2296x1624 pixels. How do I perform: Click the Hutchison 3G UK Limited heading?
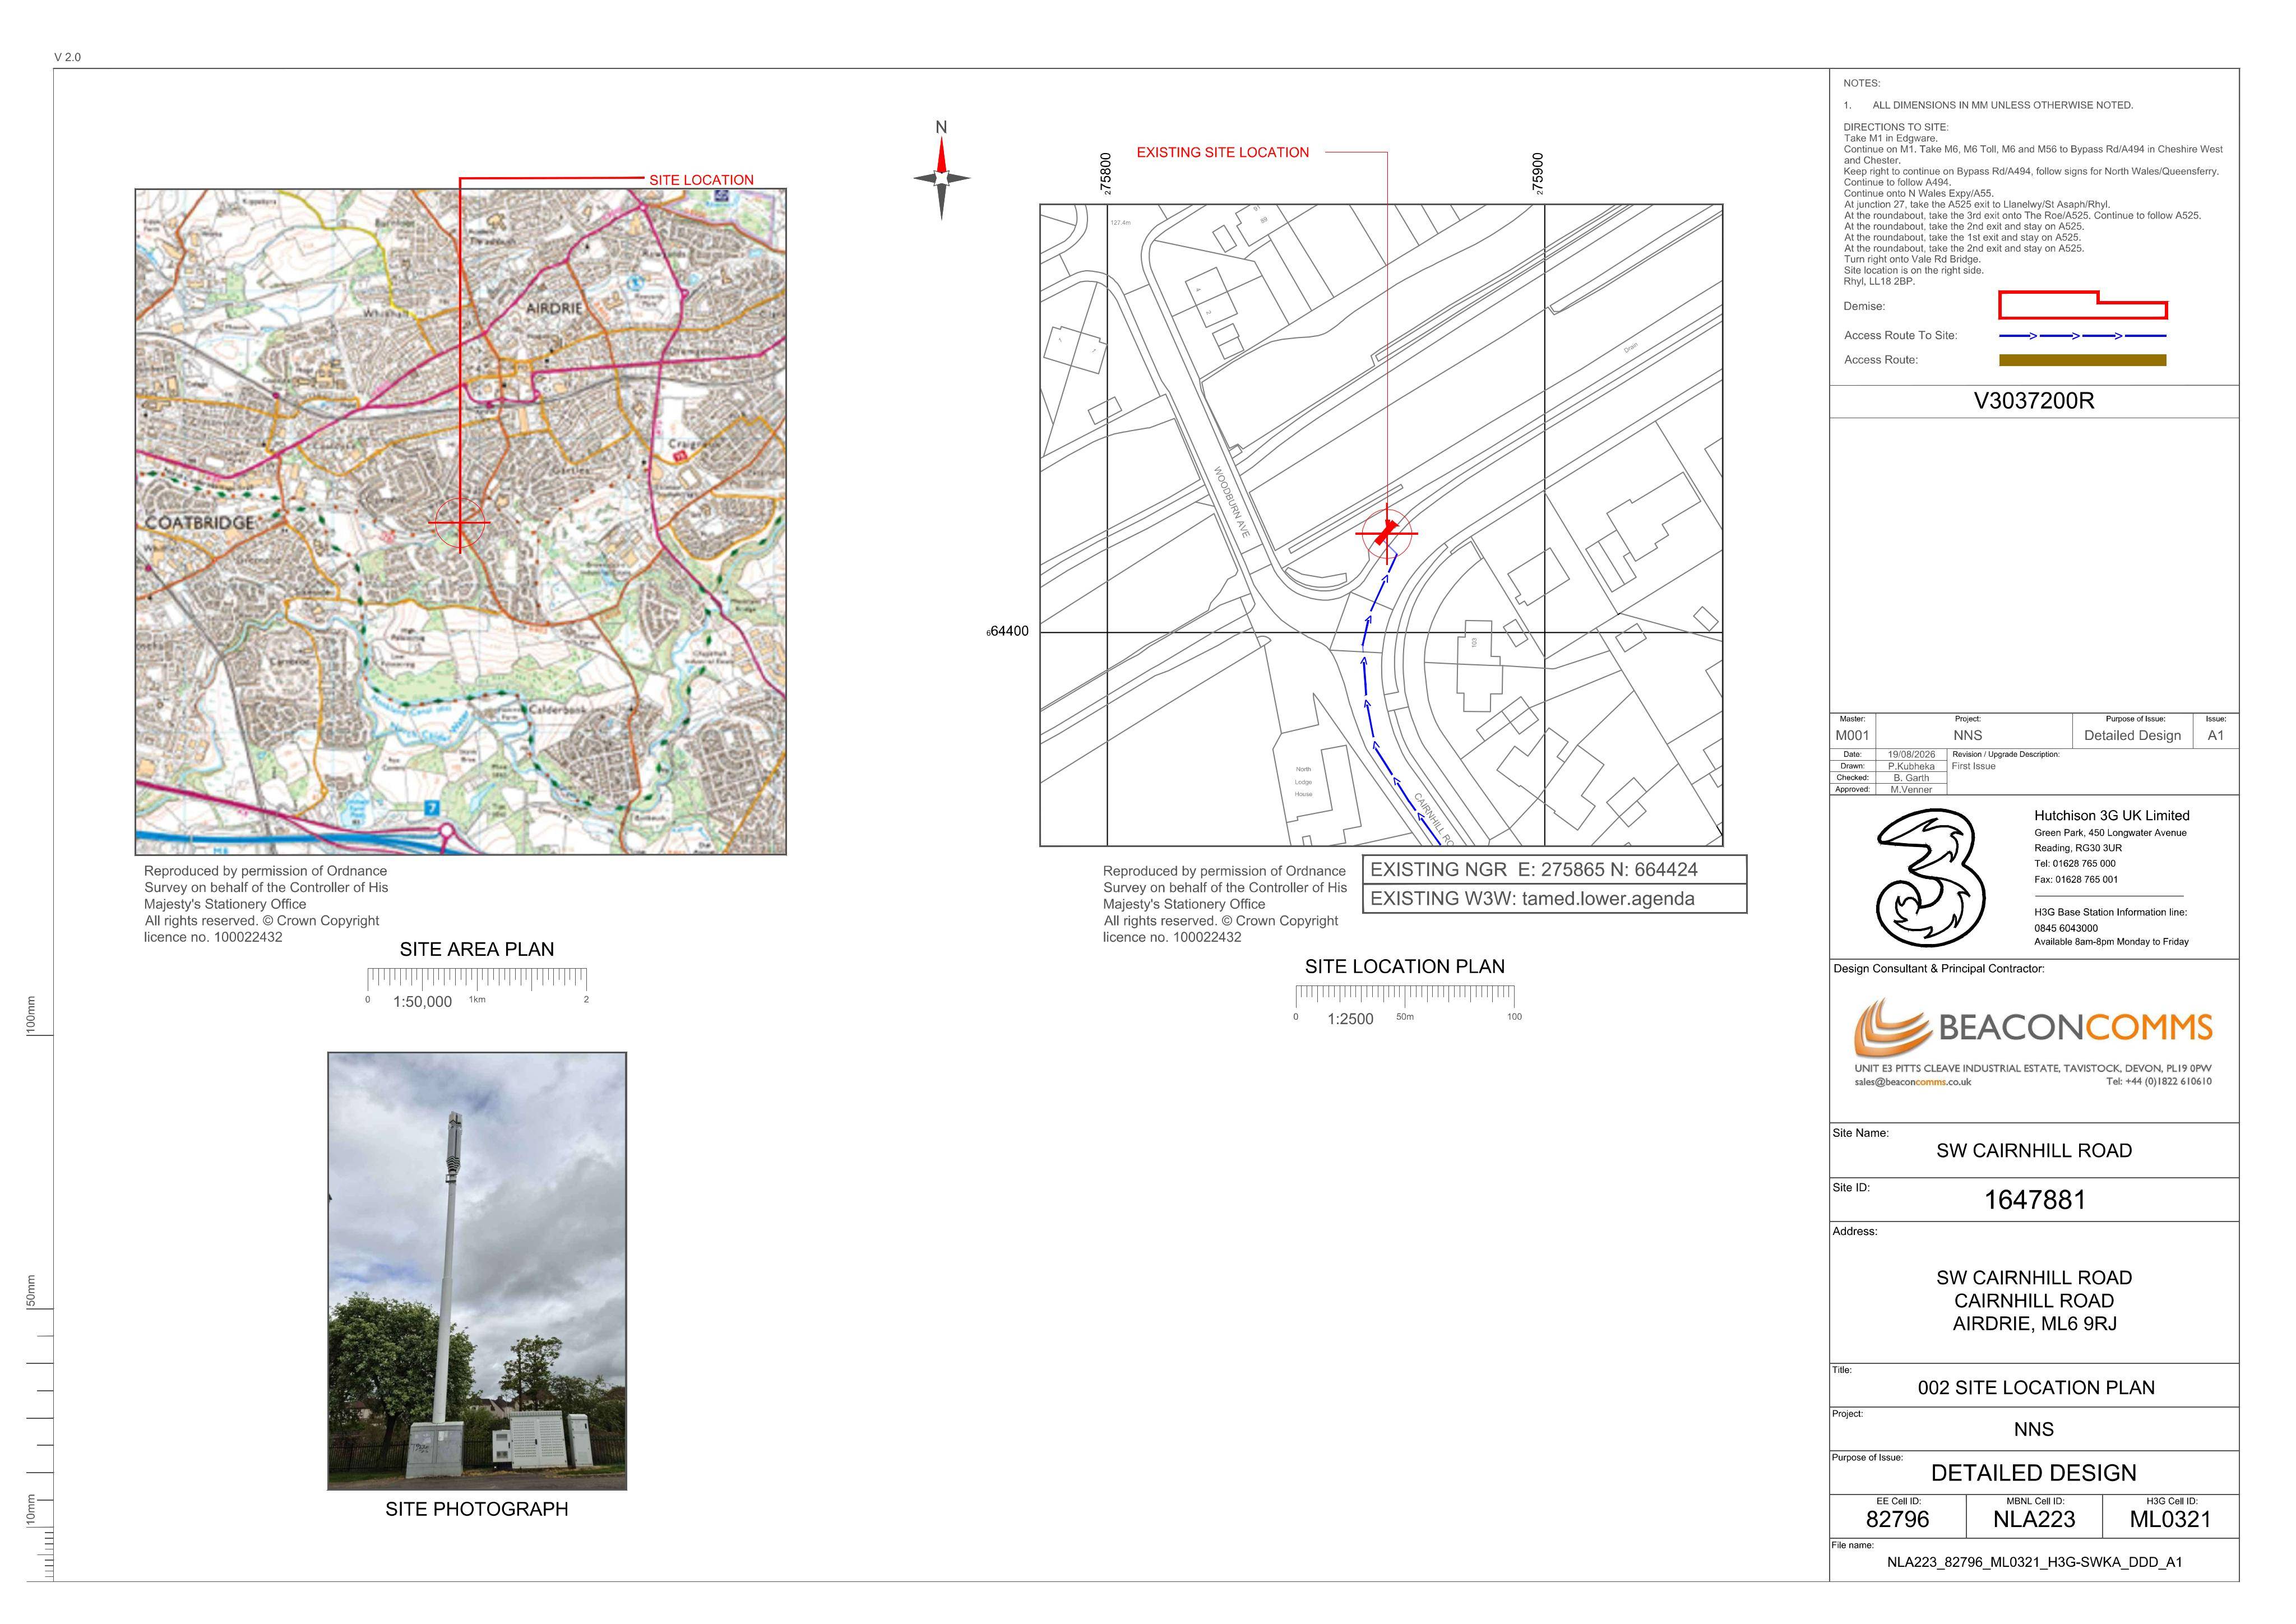(x=2111, y=816)
